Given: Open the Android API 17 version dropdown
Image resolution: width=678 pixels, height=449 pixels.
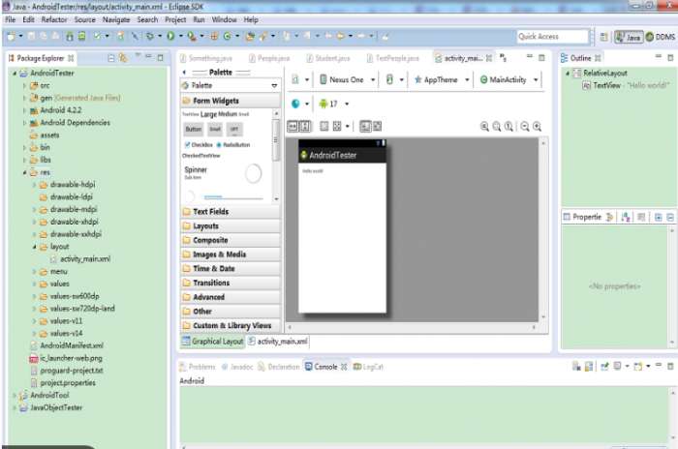Looking at the screenshot, I should [333, 104].
